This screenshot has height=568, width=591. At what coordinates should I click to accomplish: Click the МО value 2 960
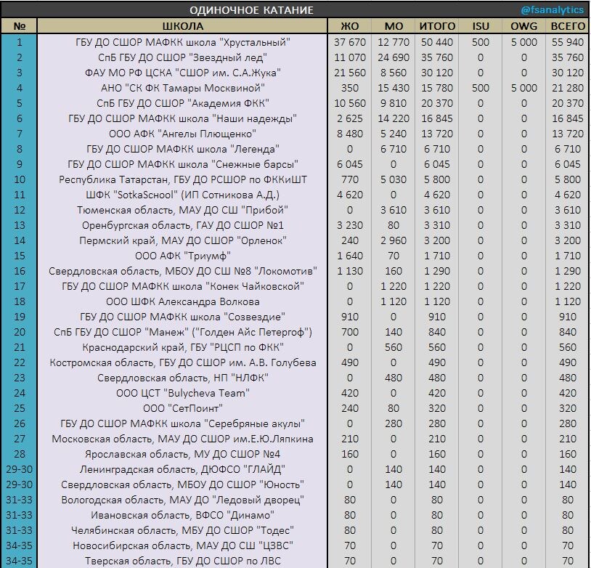[394, 240]
